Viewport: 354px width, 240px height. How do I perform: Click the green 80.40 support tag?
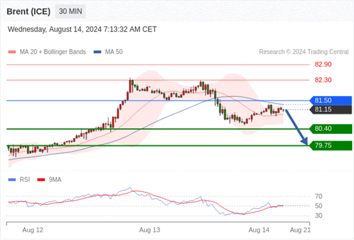coord(331,129)
